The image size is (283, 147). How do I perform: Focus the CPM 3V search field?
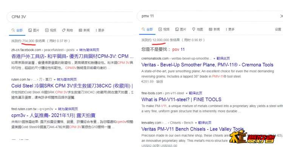pos(70,17)
